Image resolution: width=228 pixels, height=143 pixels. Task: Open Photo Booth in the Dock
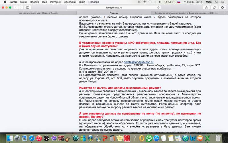click(x=61, y=138)
